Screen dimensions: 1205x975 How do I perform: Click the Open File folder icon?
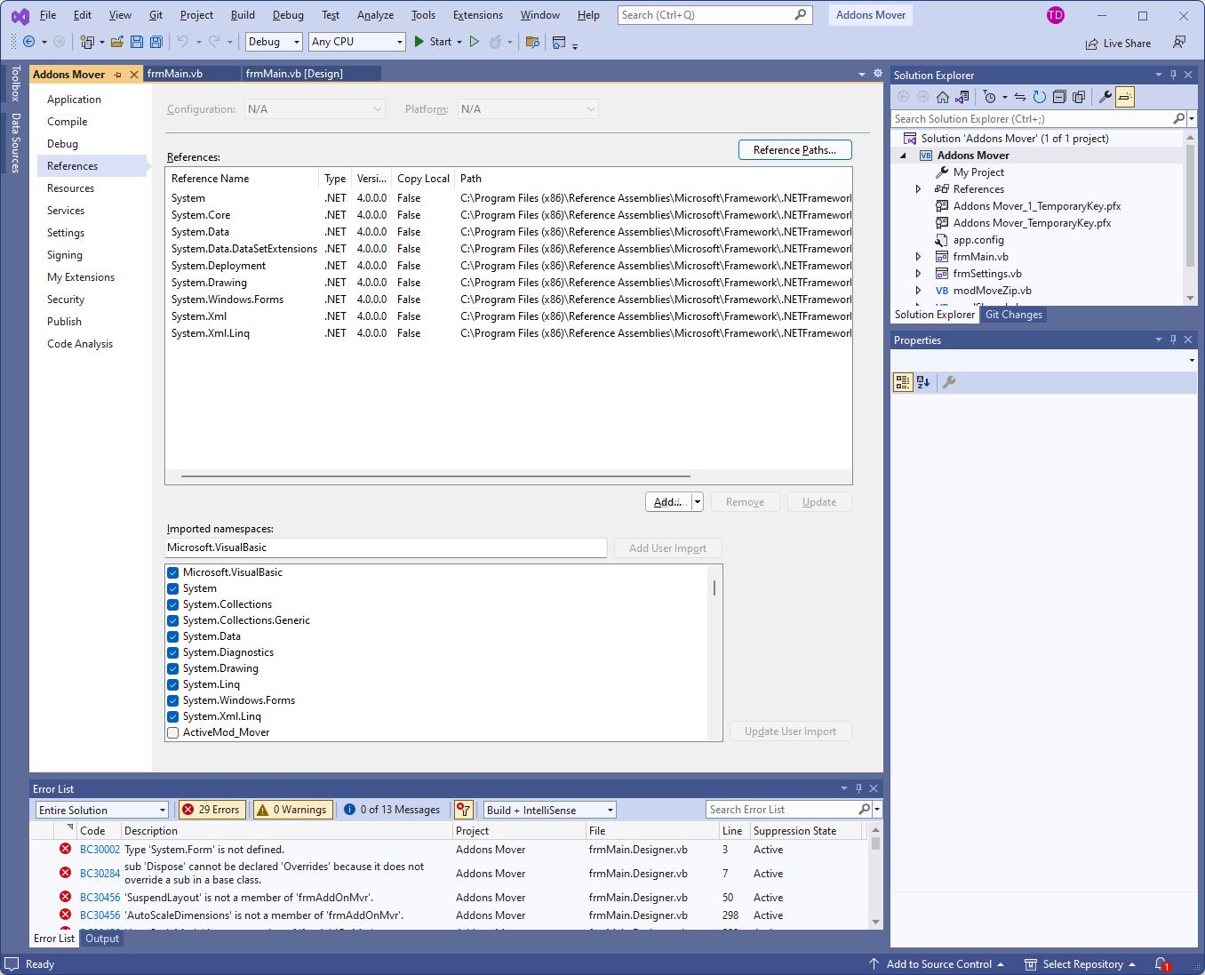(x=116, y=42)
